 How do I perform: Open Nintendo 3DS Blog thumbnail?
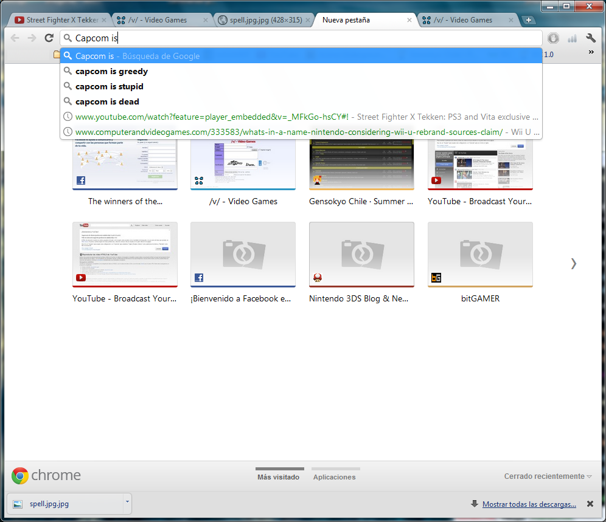(362, 255)
